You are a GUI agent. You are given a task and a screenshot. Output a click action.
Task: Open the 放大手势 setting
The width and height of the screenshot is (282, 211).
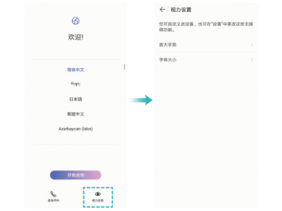point(206,45)
